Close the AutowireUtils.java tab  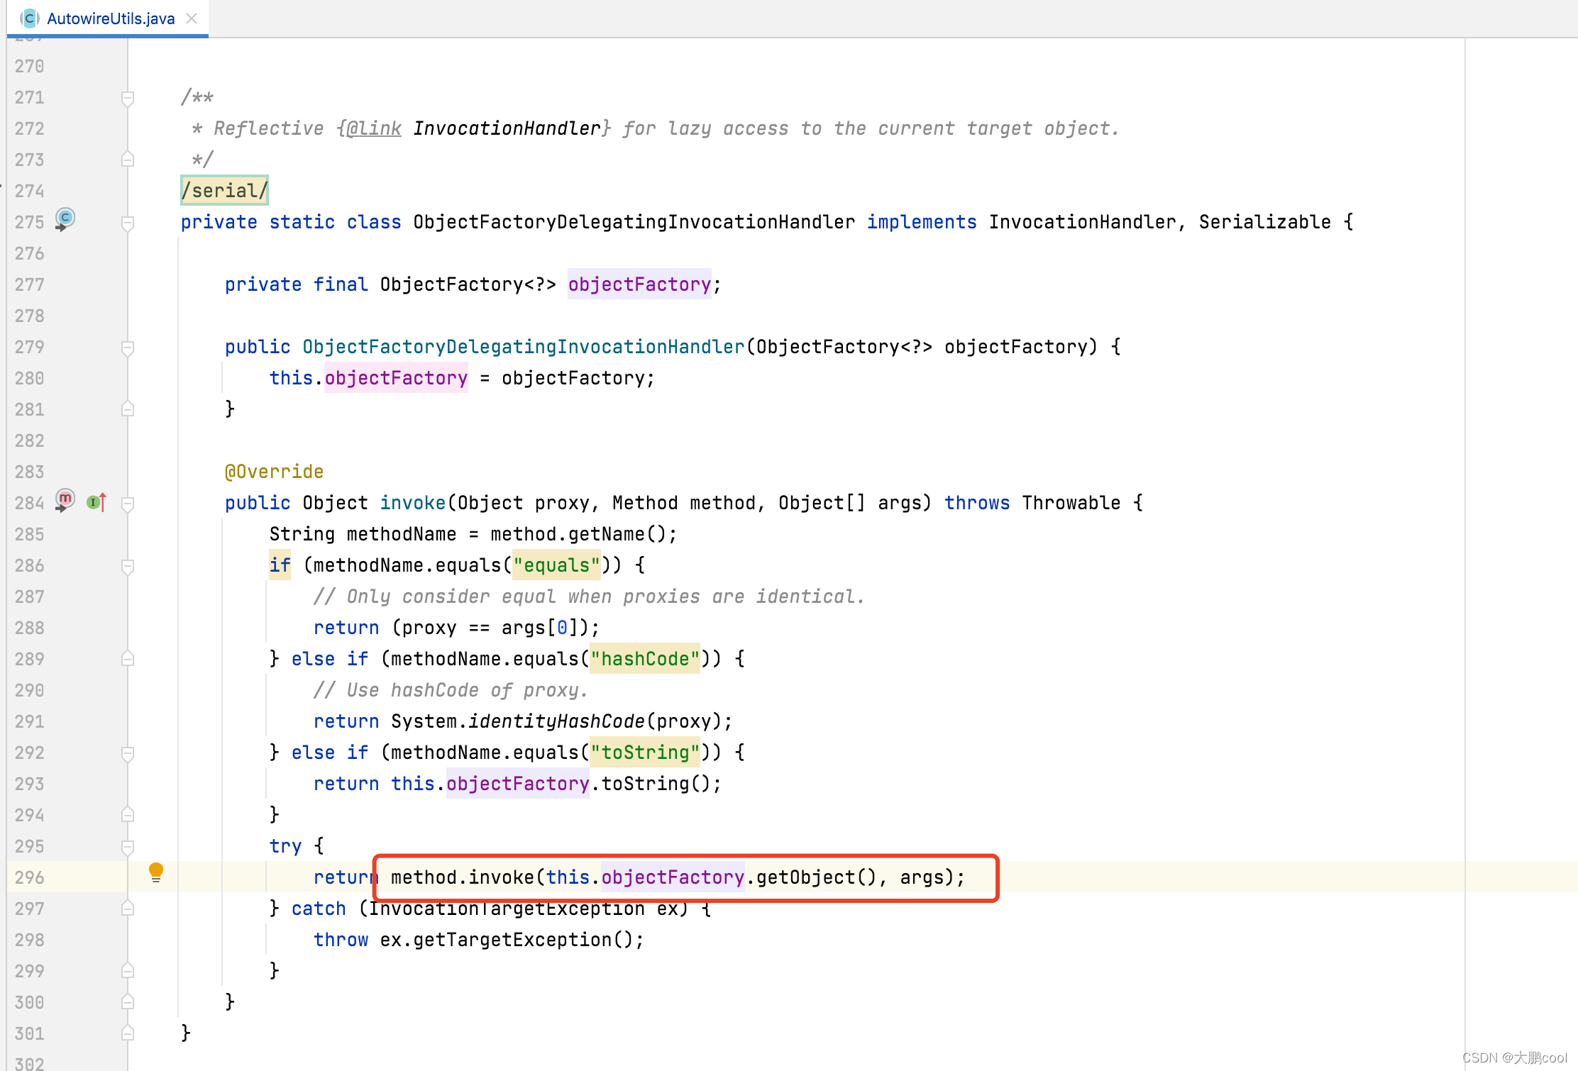192,18
